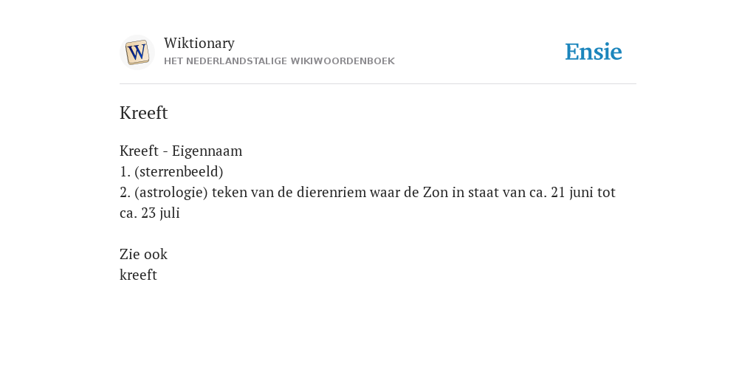
Task: Click the Wiktionary source title
Action: pos(199,44)
